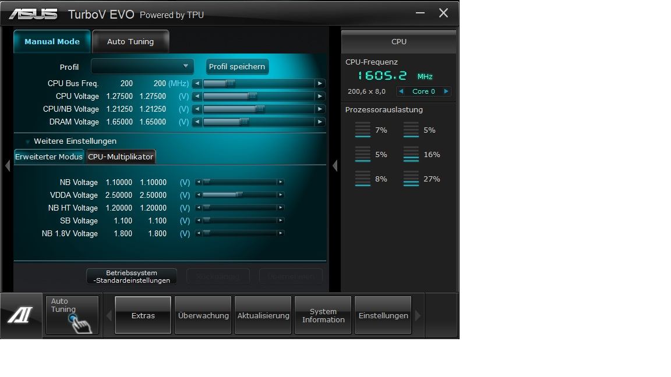Collapse the CPU side panel arrow
Screen dimensions: 671x377
click(335, 165)
